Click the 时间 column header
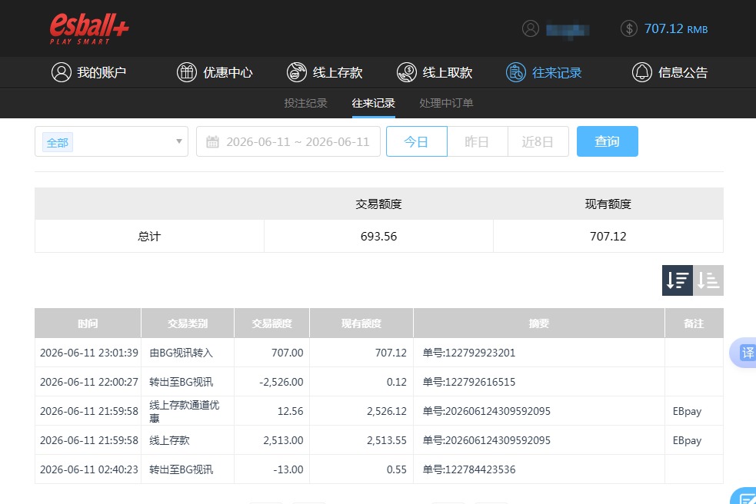The image size is (756, 504). coord(88,323)
